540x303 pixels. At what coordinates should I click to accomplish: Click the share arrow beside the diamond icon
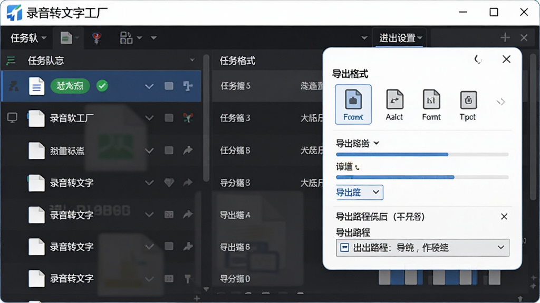(x=188, y=183)
